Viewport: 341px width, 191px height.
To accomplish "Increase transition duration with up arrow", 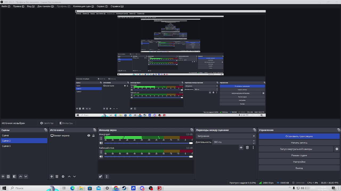I will [x=254, y=141].
